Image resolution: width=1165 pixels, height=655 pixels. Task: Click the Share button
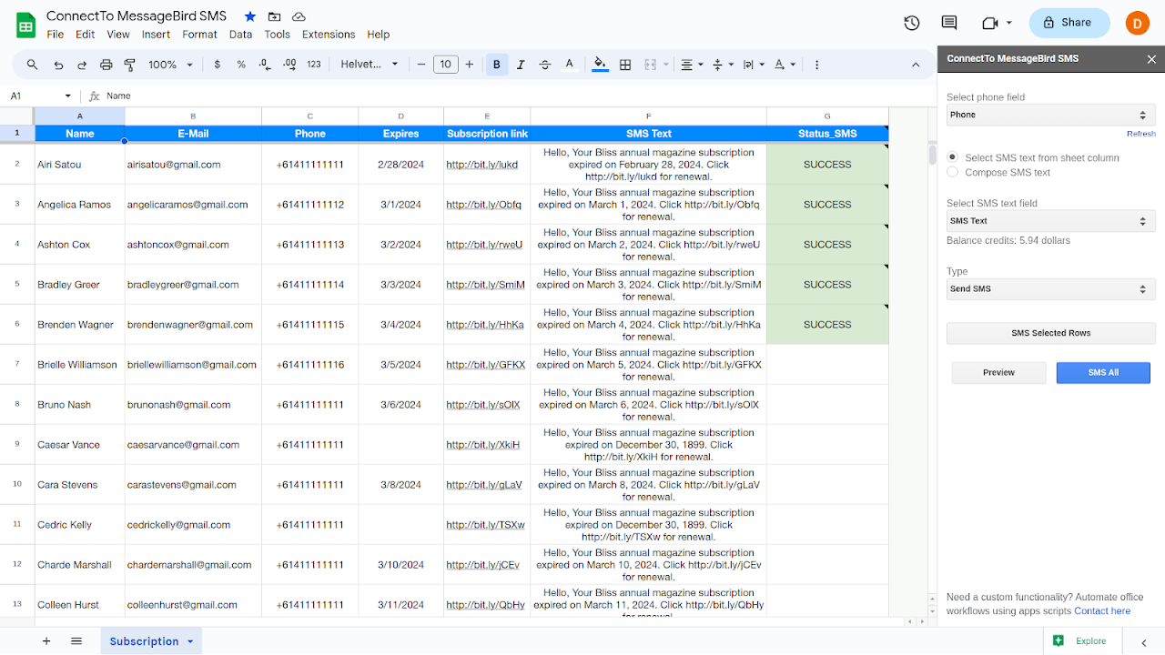click(x=1069, y=23)
